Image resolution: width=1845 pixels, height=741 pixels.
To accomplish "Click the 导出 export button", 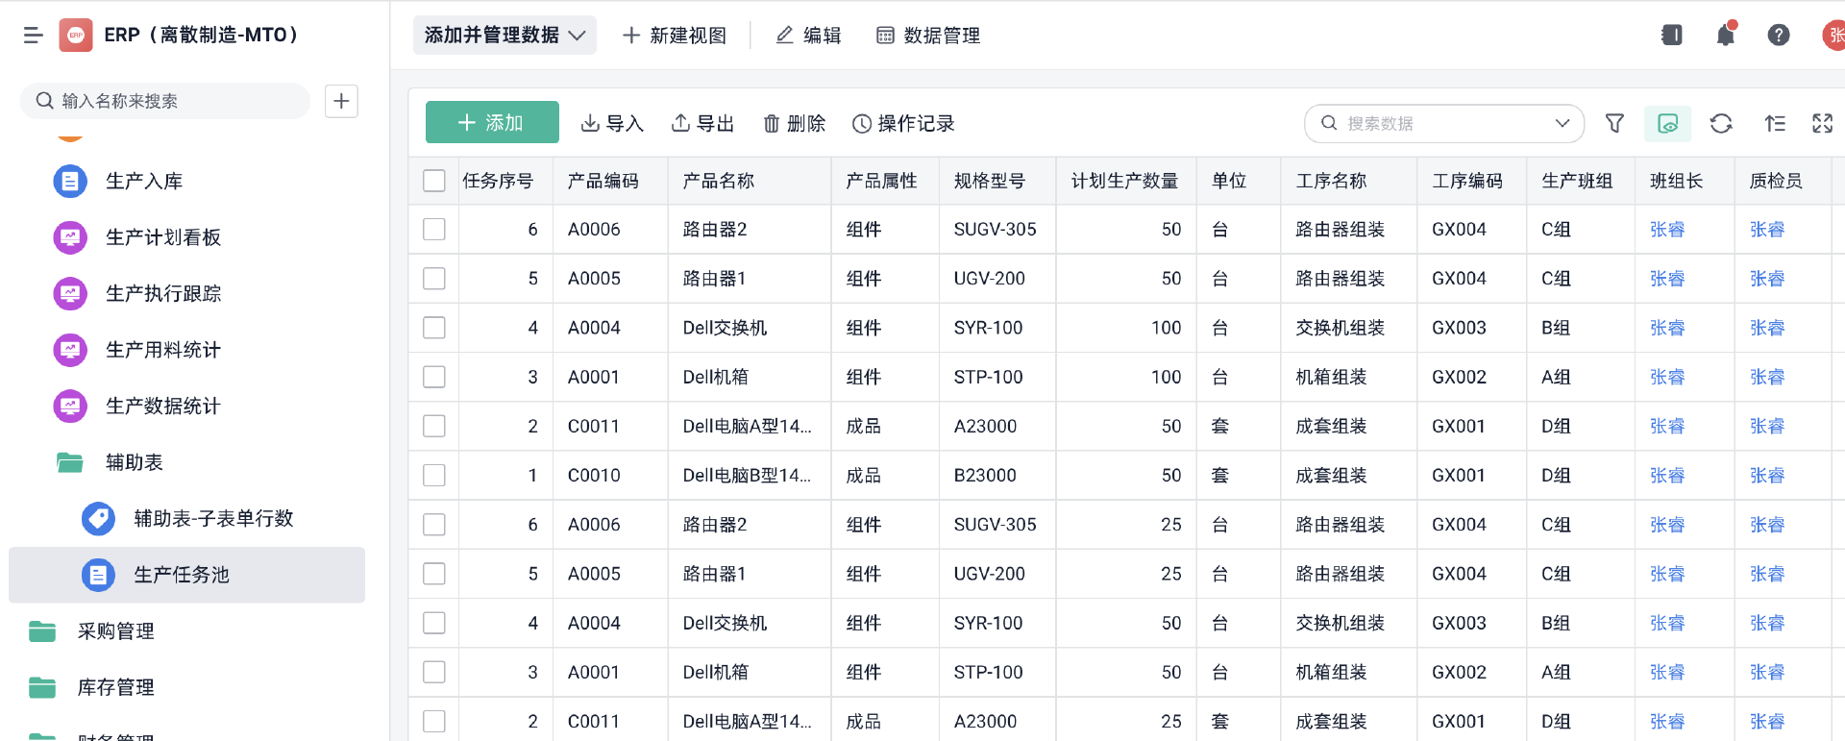I will 702,123.
